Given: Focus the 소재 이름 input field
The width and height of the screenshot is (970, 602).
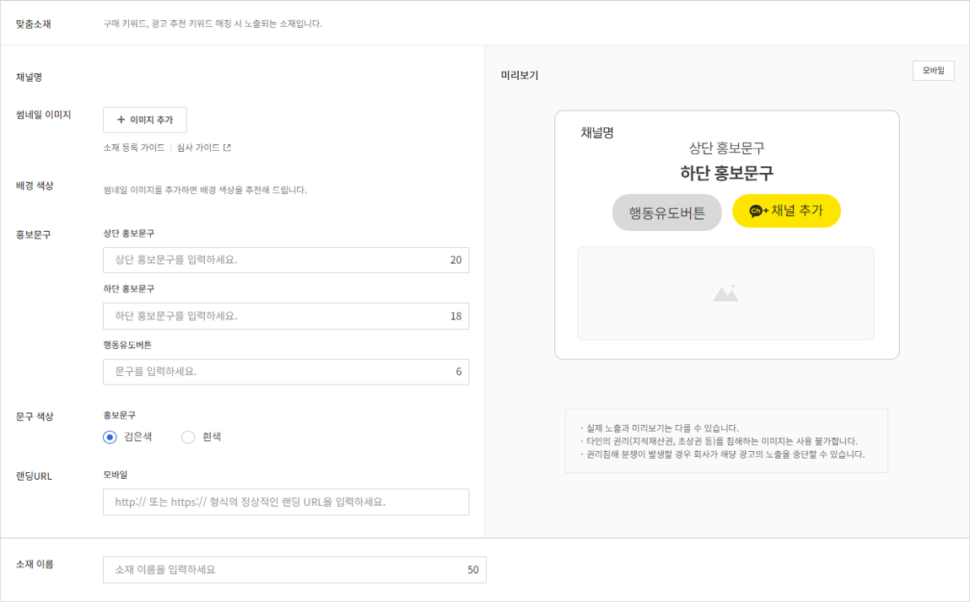Looking at the screenshot, I should coord(285,570).
